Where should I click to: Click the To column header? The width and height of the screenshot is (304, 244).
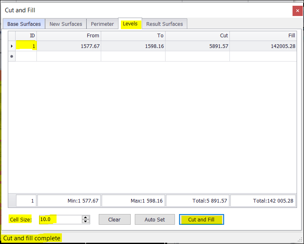click(133, 36)
